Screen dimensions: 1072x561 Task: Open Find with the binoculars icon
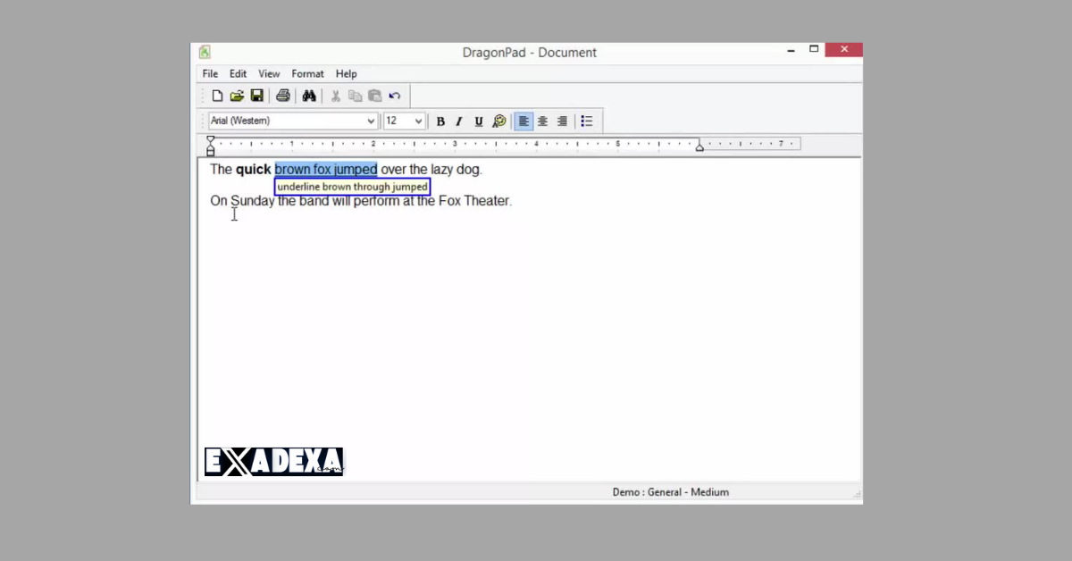coord(308,96)
